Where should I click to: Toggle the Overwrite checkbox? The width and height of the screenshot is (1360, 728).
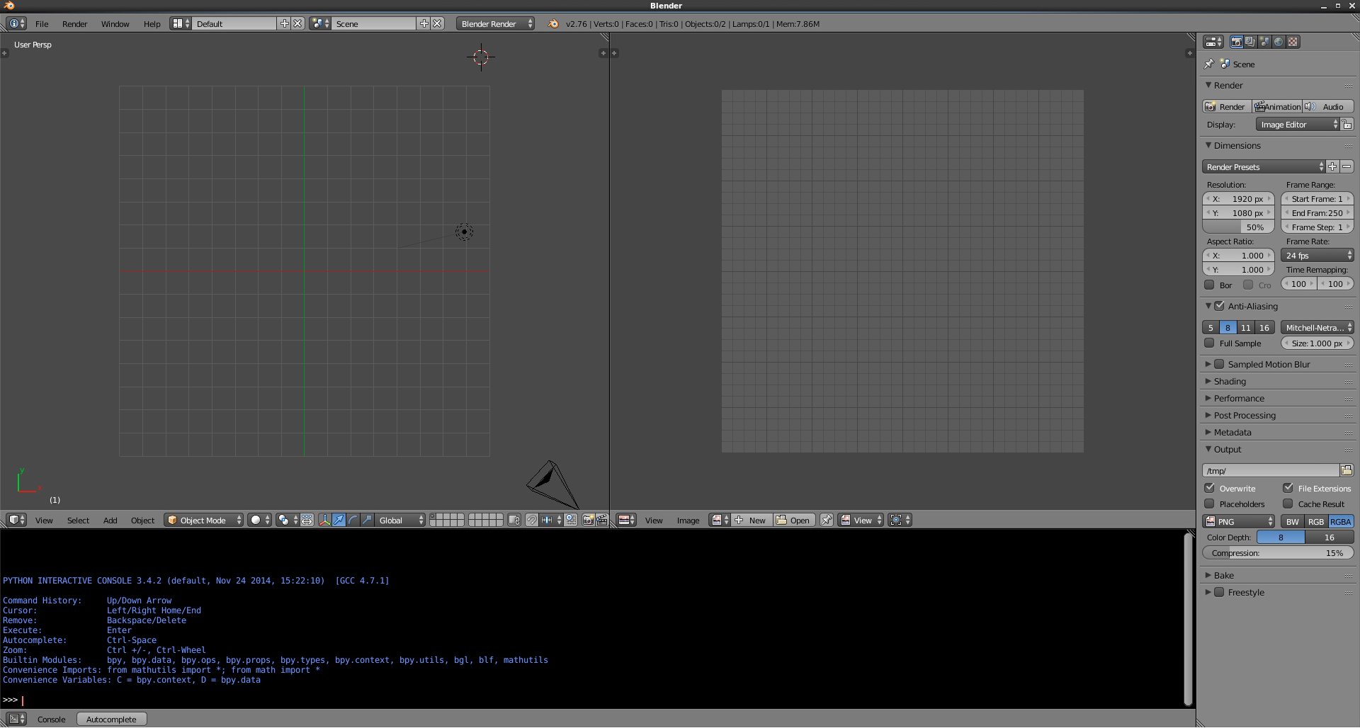(x=1209, y=489)
